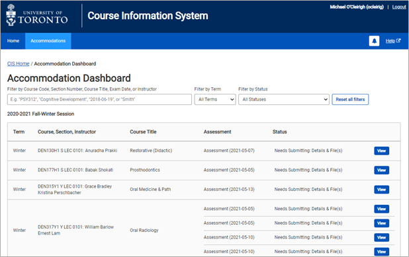Click Reset all filters button
This screenshot has height=257, width=409.
(x=350, y=100)
